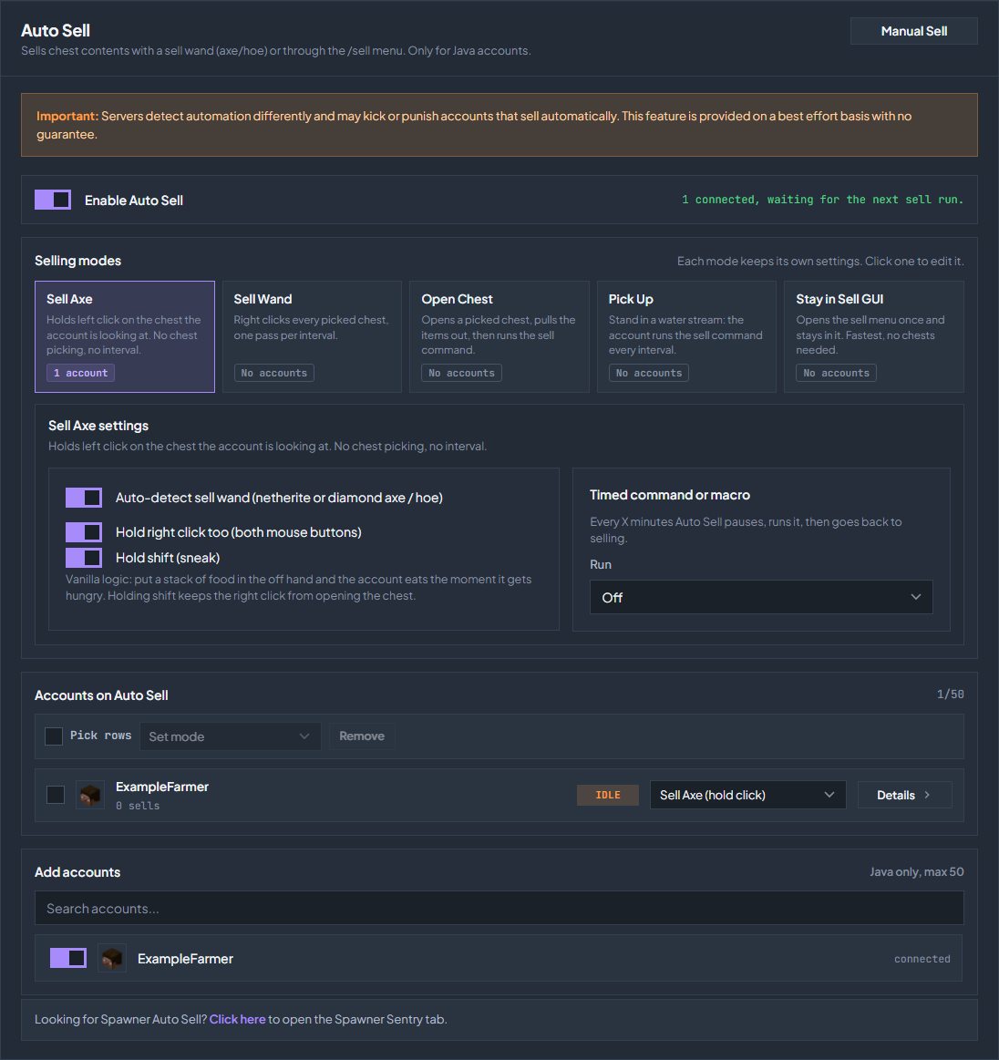Screen dimensions: 999x1060
Task: Select the Pick Up mode card
Action: [686, 336]
